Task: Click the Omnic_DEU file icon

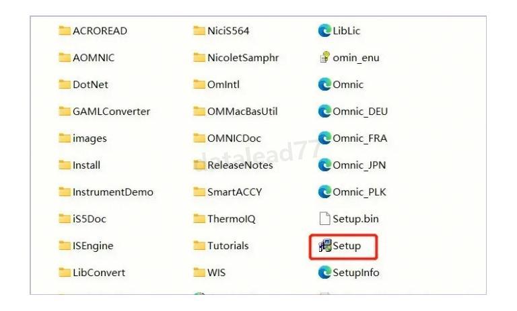Action: pyautogui.click(x=324, y=112)
